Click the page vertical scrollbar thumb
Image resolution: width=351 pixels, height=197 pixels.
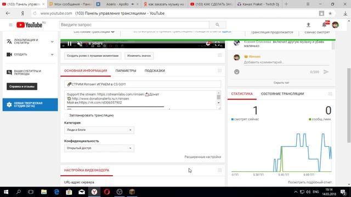pyautogui.click(x=349, y=105)
